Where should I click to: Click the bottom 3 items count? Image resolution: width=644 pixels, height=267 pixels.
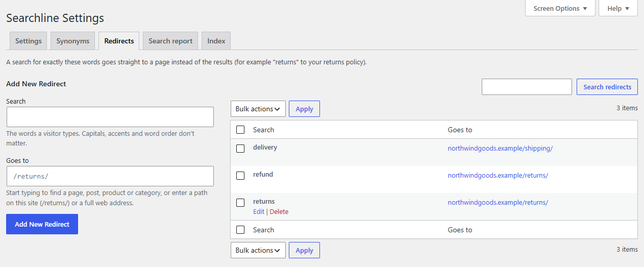[x=627, y=250]
